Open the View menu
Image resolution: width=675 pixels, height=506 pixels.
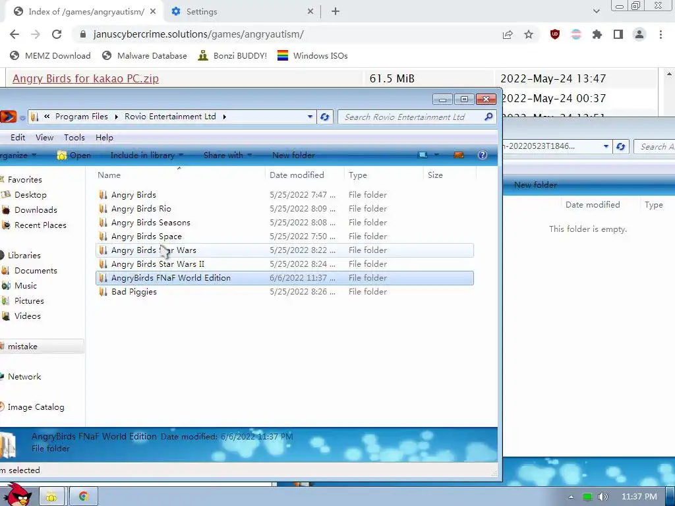tap(44, 138)
